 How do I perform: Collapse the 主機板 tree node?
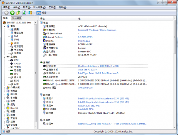click(4, 57)
